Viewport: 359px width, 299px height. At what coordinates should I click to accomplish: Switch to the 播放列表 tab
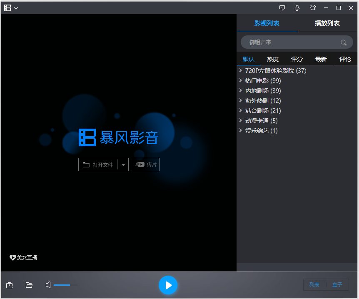click(x=327, y=23)
